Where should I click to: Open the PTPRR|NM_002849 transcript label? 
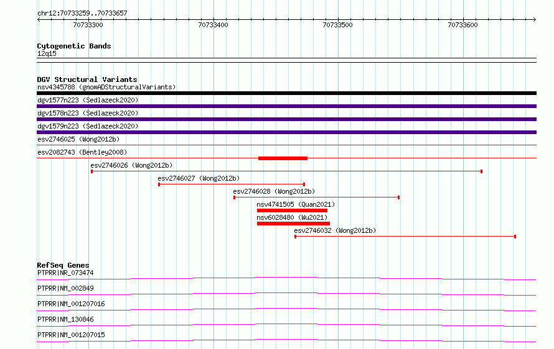[65, 288]
